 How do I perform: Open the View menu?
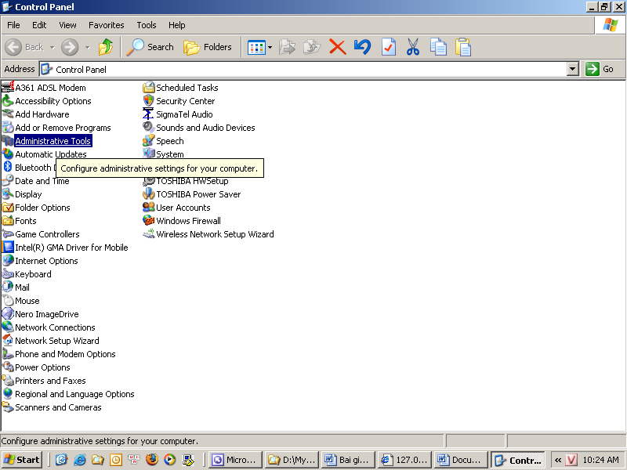[x=67, y=25]
